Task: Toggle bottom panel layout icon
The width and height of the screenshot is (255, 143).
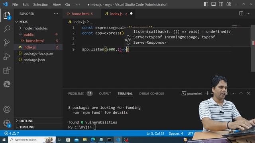Action: tap(214, 4)
